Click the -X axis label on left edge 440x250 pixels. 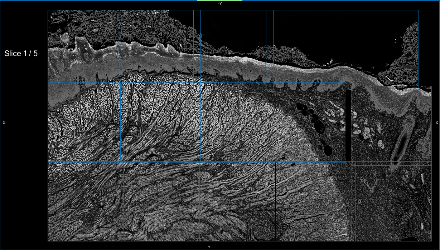click(3, 123)
